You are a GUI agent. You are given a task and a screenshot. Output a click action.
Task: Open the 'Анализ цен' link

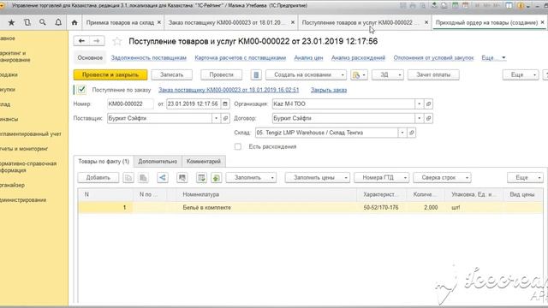pos(308,57)
